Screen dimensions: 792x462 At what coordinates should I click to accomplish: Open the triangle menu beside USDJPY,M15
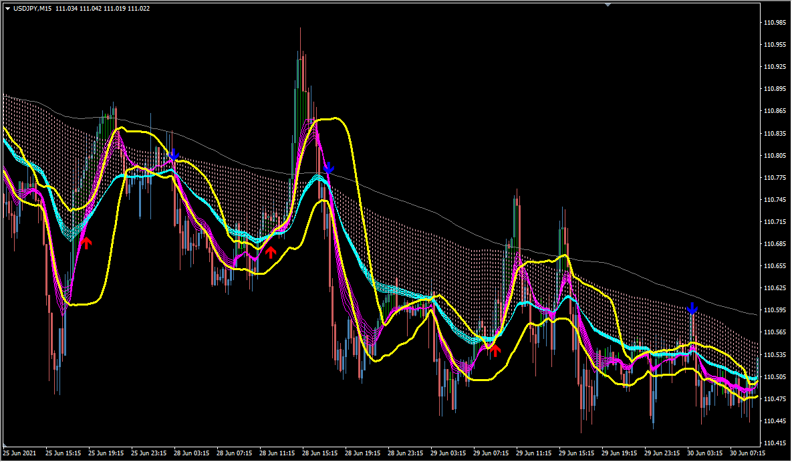point(7,9)
